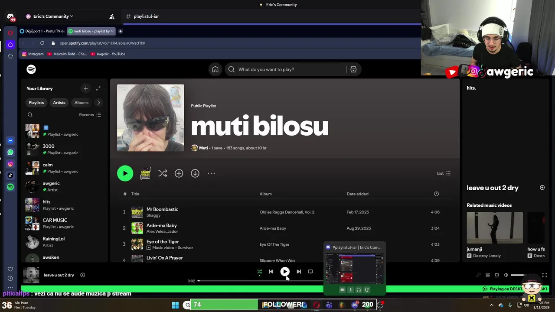Open Connect to a device
The image size is (555, 312).
[x=497, y=275]
